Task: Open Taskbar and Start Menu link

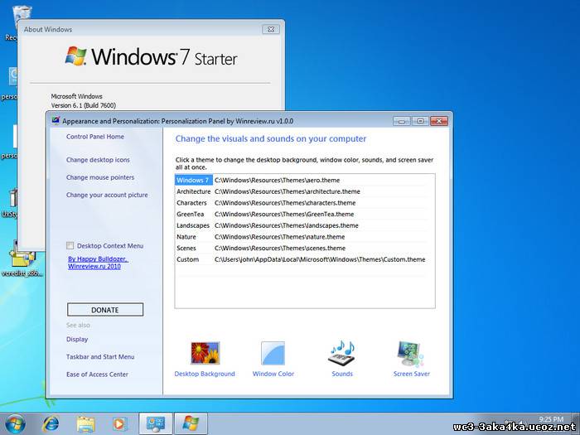Action: click(100, 357)
